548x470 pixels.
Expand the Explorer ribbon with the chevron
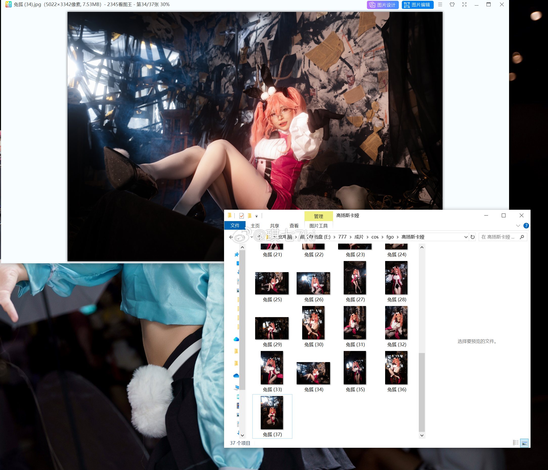pos(518,225)
